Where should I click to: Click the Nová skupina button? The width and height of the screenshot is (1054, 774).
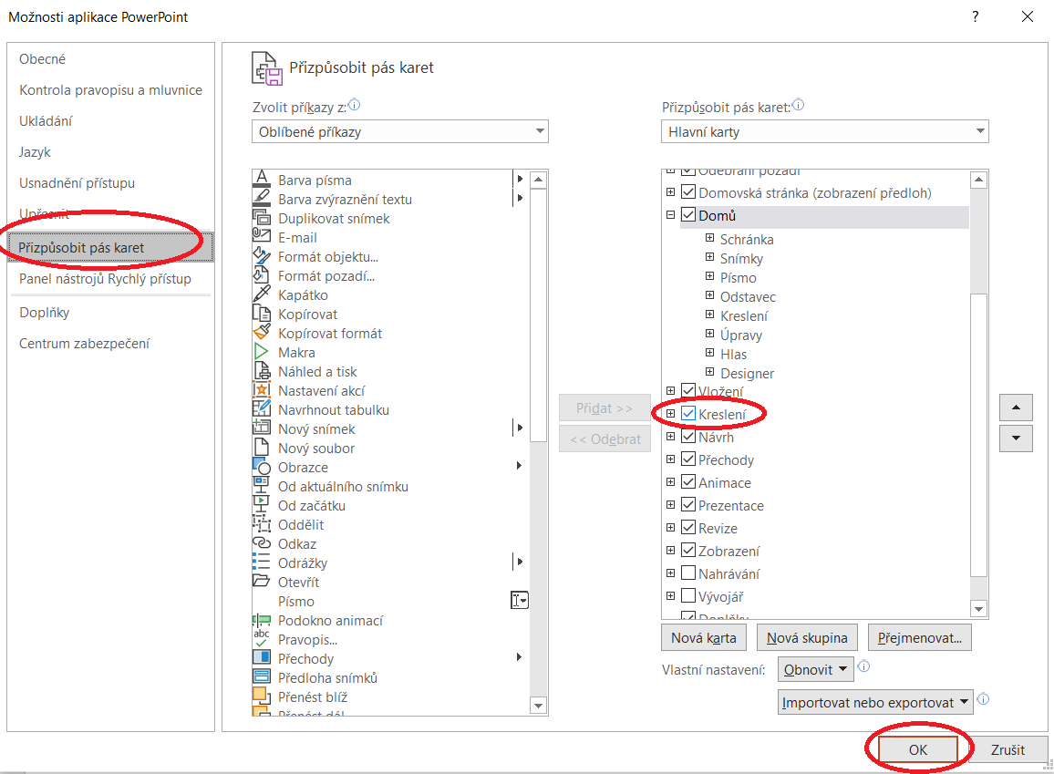807,637
